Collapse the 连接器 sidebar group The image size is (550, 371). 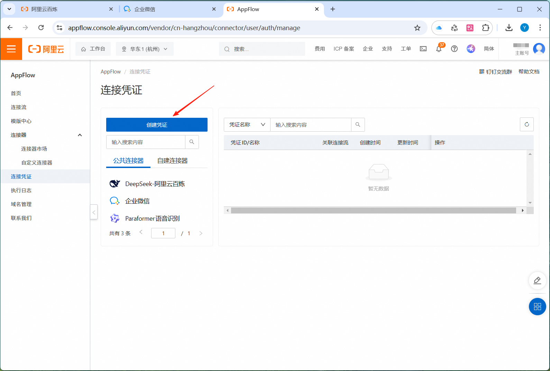[x=80, y=135]
